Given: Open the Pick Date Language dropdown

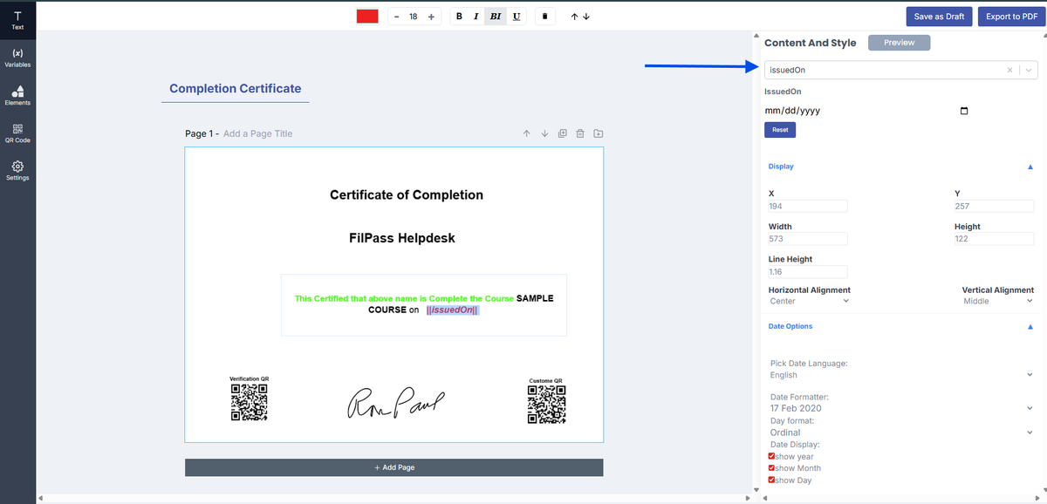Looking at the screenshot, I should (x=902, y=375).
